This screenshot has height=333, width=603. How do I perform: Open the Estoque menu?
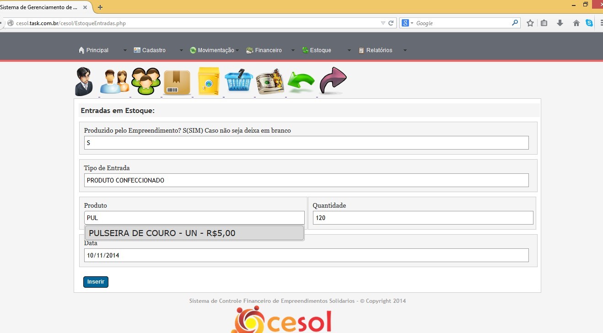pyautogui.click(x=320, y=50)
